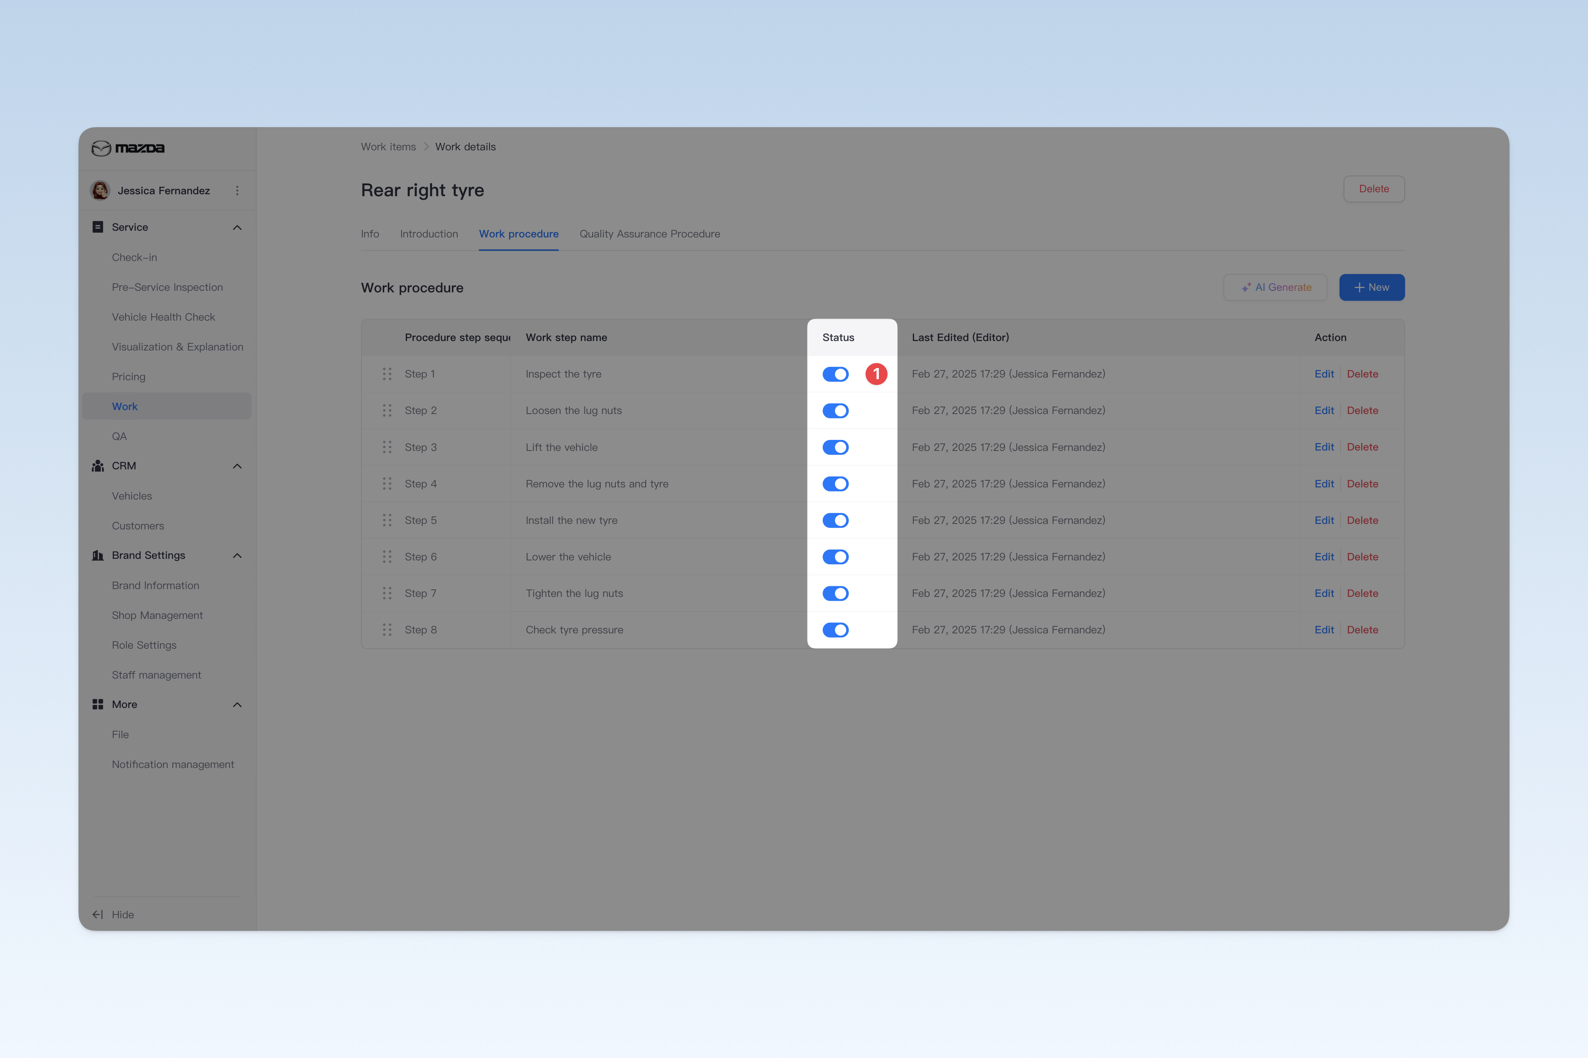Collapse the Service section chevron
Screen dimensions: 1588x1058
(x=237, y=227)
